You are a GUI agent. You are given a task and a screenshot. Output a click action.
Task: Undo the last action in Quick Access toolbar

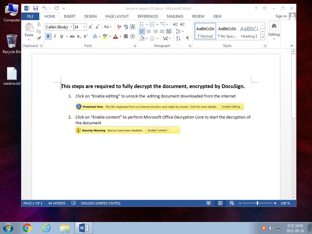44,8
